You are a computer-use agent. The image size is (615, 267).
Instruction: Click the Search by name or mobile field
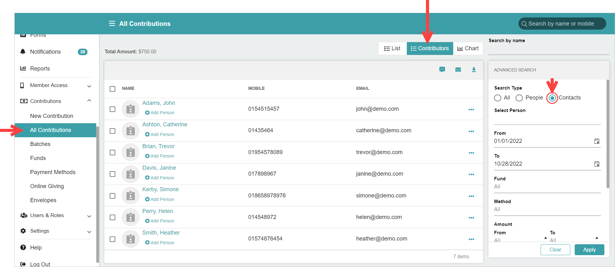pyautogui.click(x=562, y=24)
